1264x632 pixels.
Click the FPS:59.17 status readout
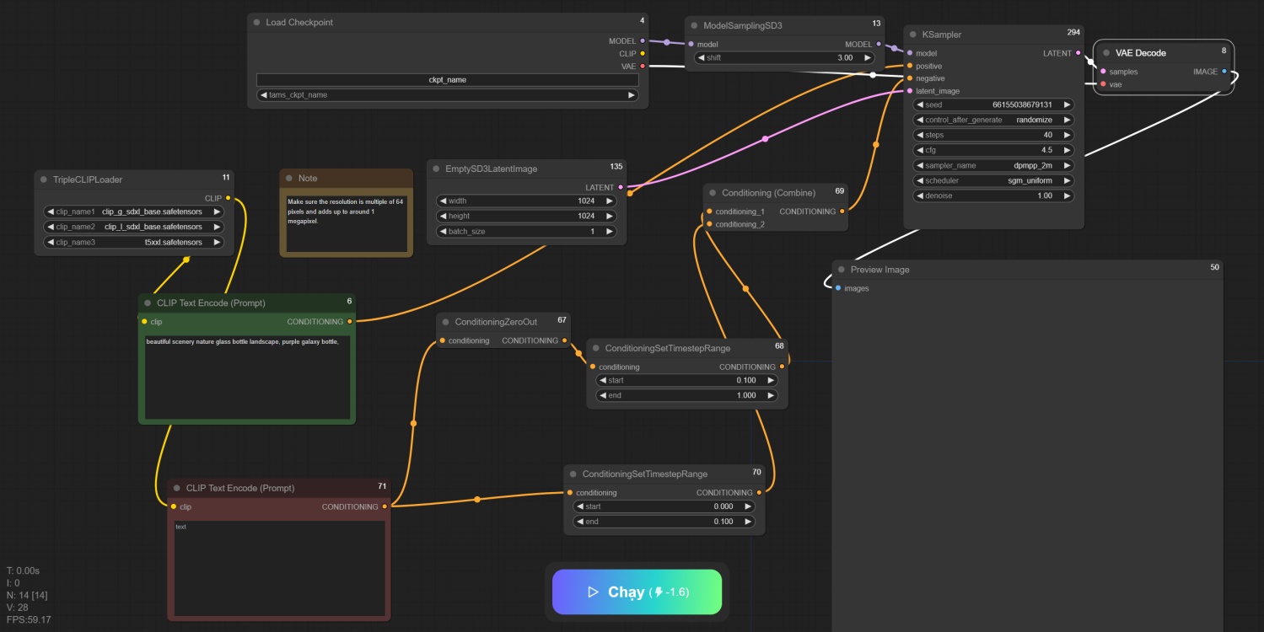coord(29,619)
